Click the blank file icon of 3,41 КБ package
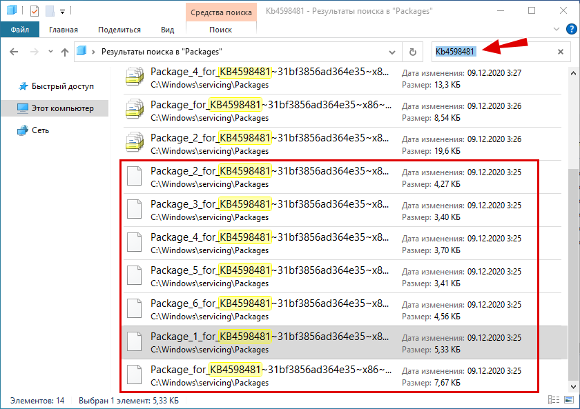 (134, 275)
